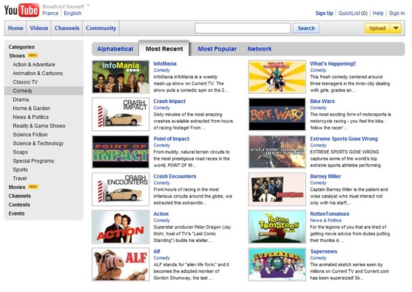Open Contests in the sidebar
Viewport: 412px width, 292px height.
(19, 204)
